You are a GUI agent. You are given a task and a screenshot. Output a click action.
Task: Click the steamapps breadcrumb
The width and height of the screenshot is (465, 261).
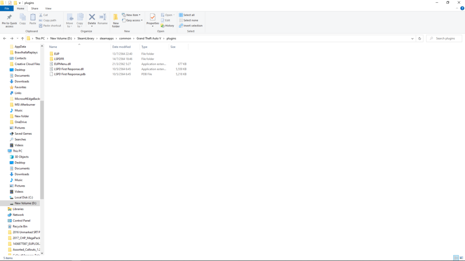tap(106, 39)
